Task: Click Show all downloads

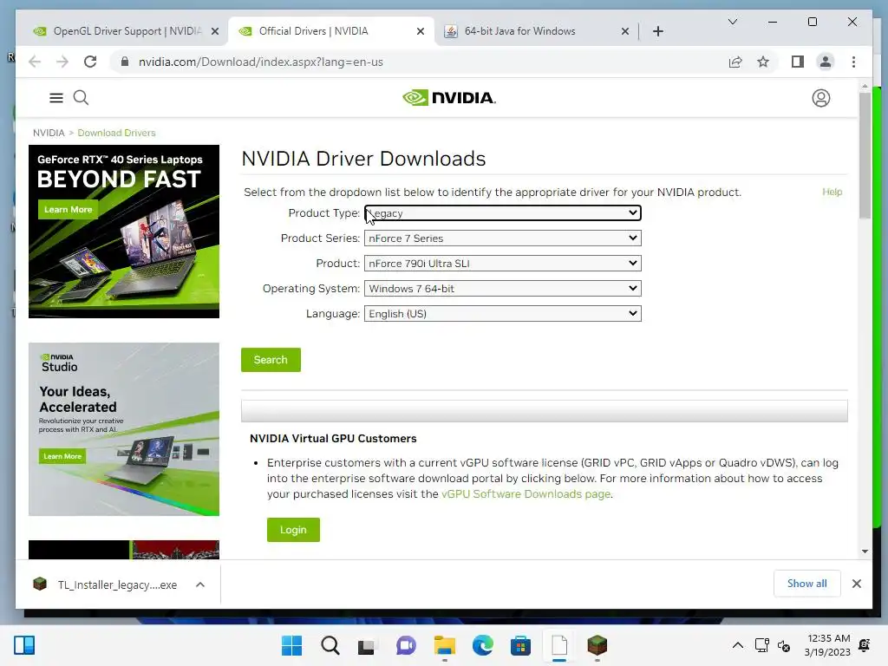Action: click(806, 584)
